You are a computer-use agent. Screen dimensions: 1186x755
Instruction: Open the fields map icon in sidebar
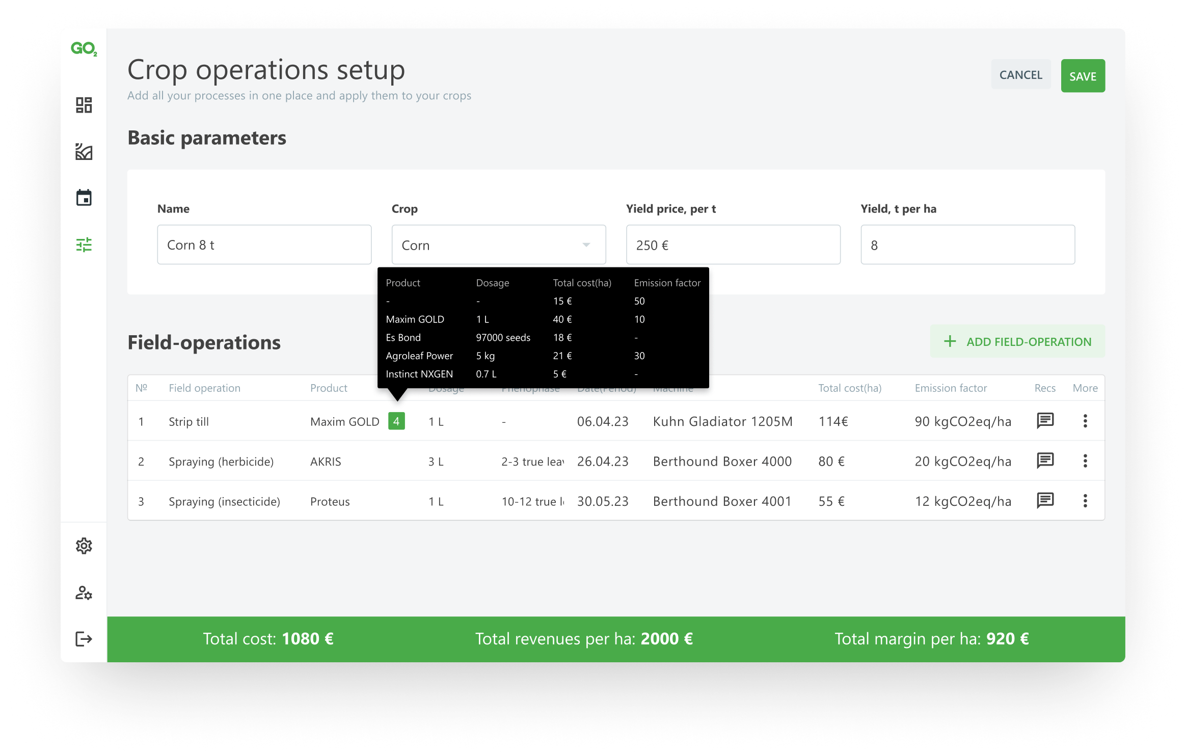pyautogui.click(x=84, y=151)
